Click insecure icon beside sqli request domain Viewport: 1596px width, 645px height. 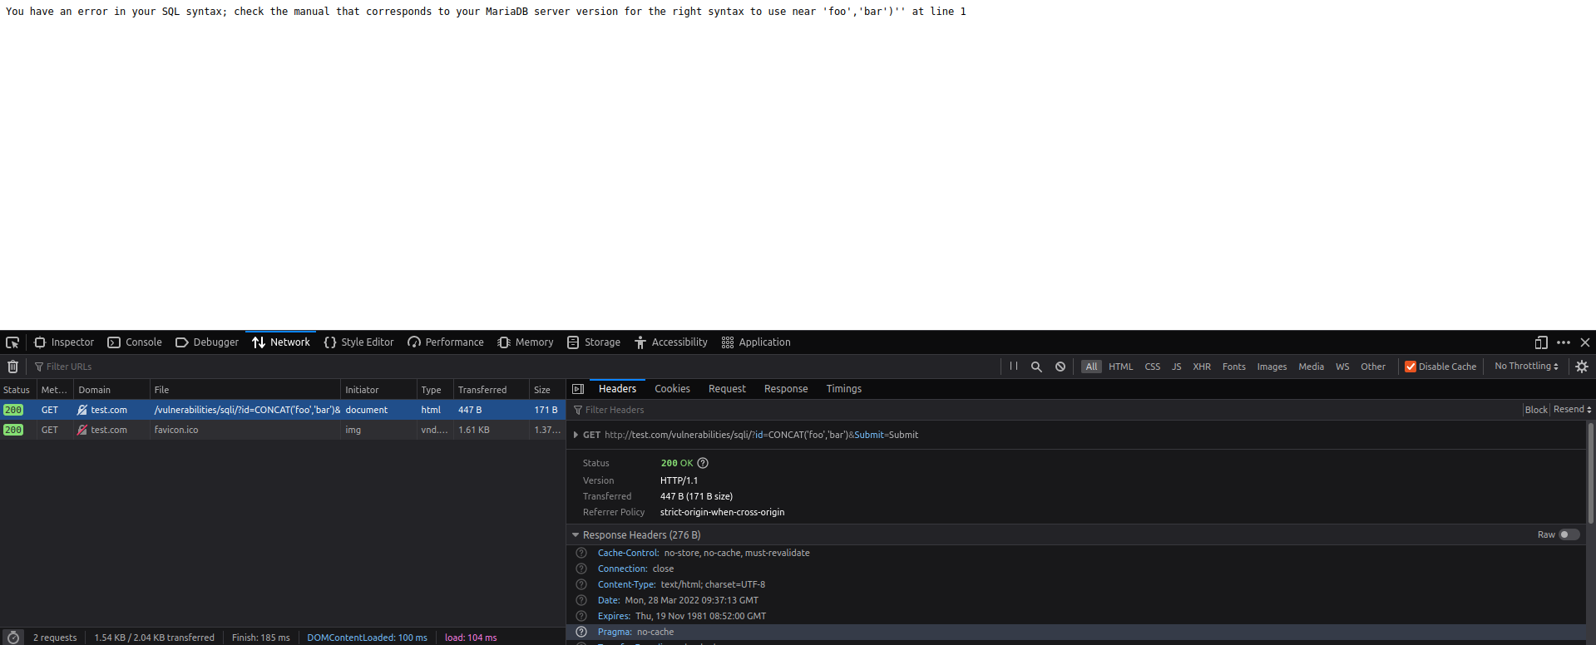(82, 410)
